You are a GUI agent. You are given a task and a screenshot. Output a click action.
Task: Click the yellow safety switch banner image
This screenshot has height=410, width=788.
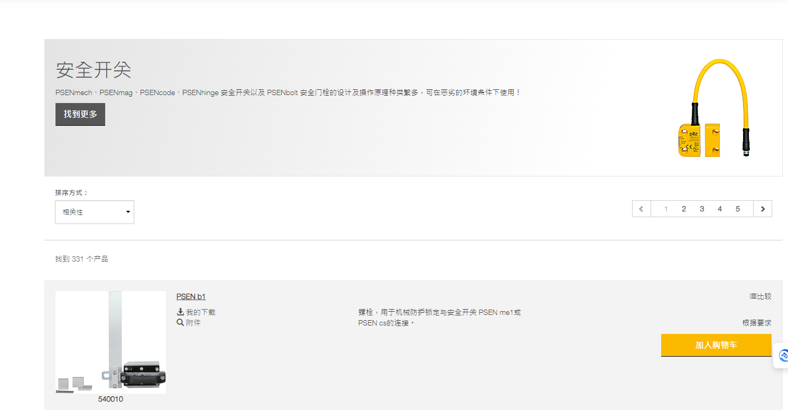pos(715,108)
